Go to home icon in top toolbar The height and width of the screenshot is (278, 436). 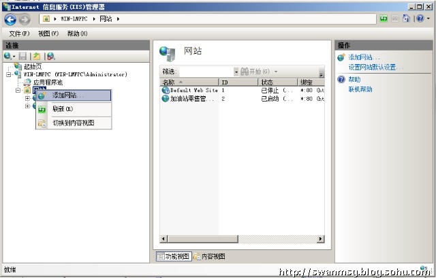[x=406, y=18]
